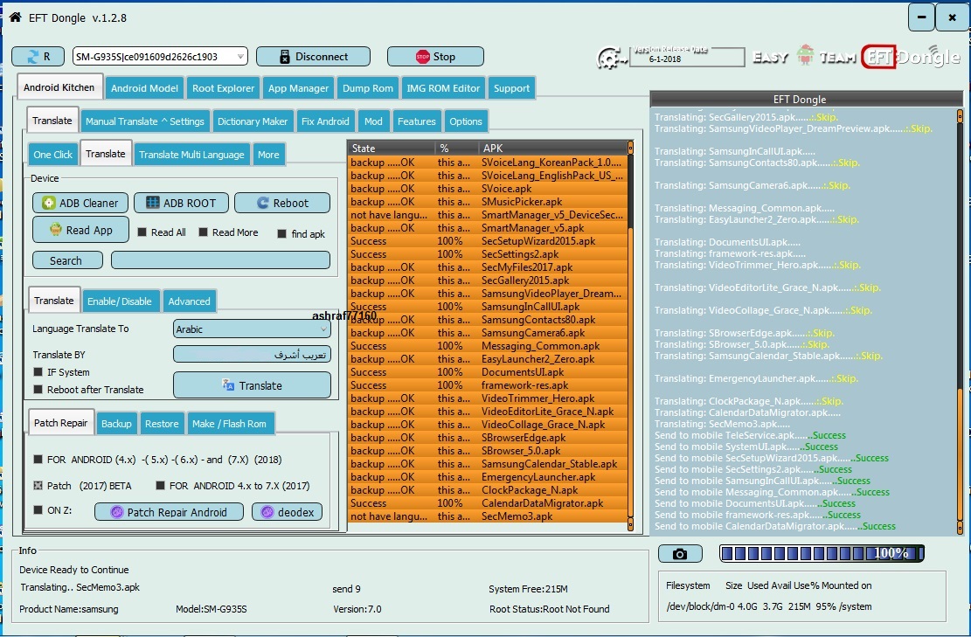Click Patch Repair Android button
Screen dimensions: 971x637
point(169,512)
